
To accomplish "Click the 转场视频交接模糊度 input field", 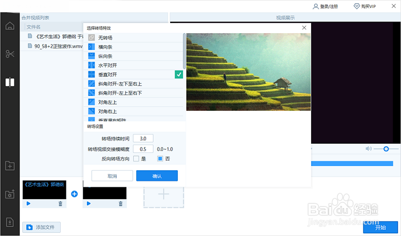I will tap(143, 149).
